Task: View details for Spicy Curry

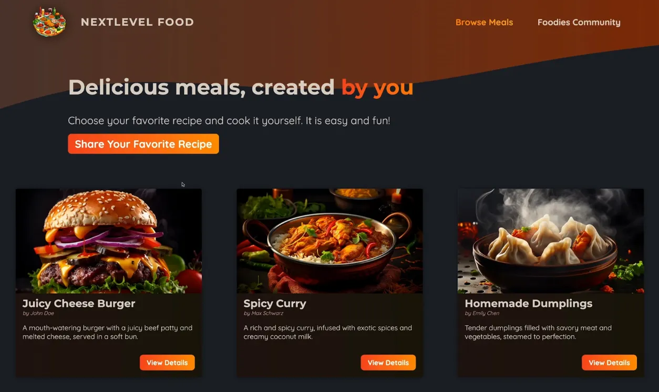Action: coord(388,363)
